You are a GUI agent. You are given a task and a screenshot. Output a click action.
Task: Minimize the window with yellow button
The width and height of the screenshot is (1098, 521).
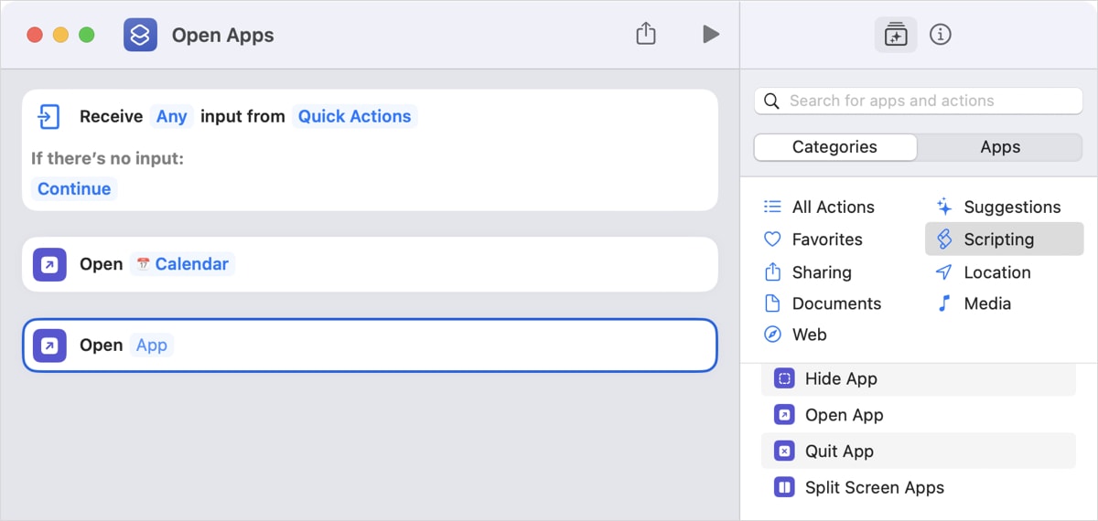(x=60, y=35)
